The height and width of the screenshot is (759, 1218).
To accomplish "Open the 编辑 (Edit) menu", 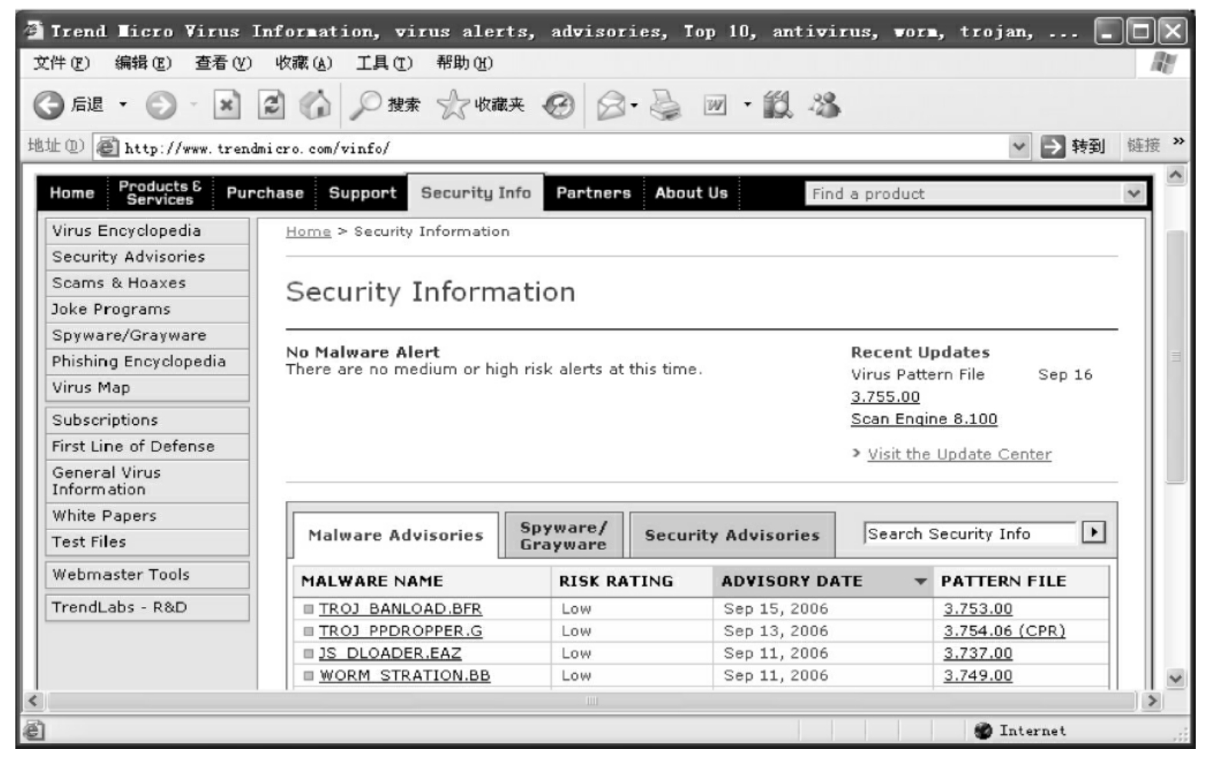I will tap(143, 63).
